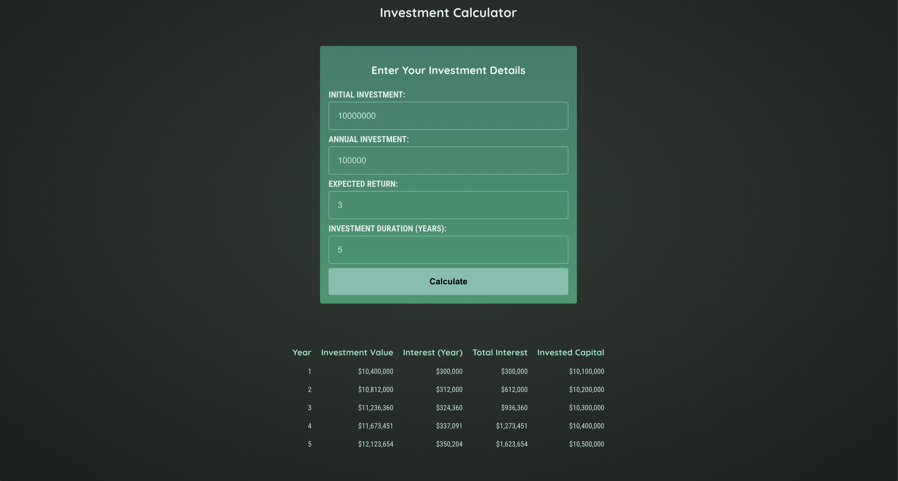Click the Annual Investment label
Viewport: 898px width, 481px height.
pyautogui.click(x=368, y=139)
